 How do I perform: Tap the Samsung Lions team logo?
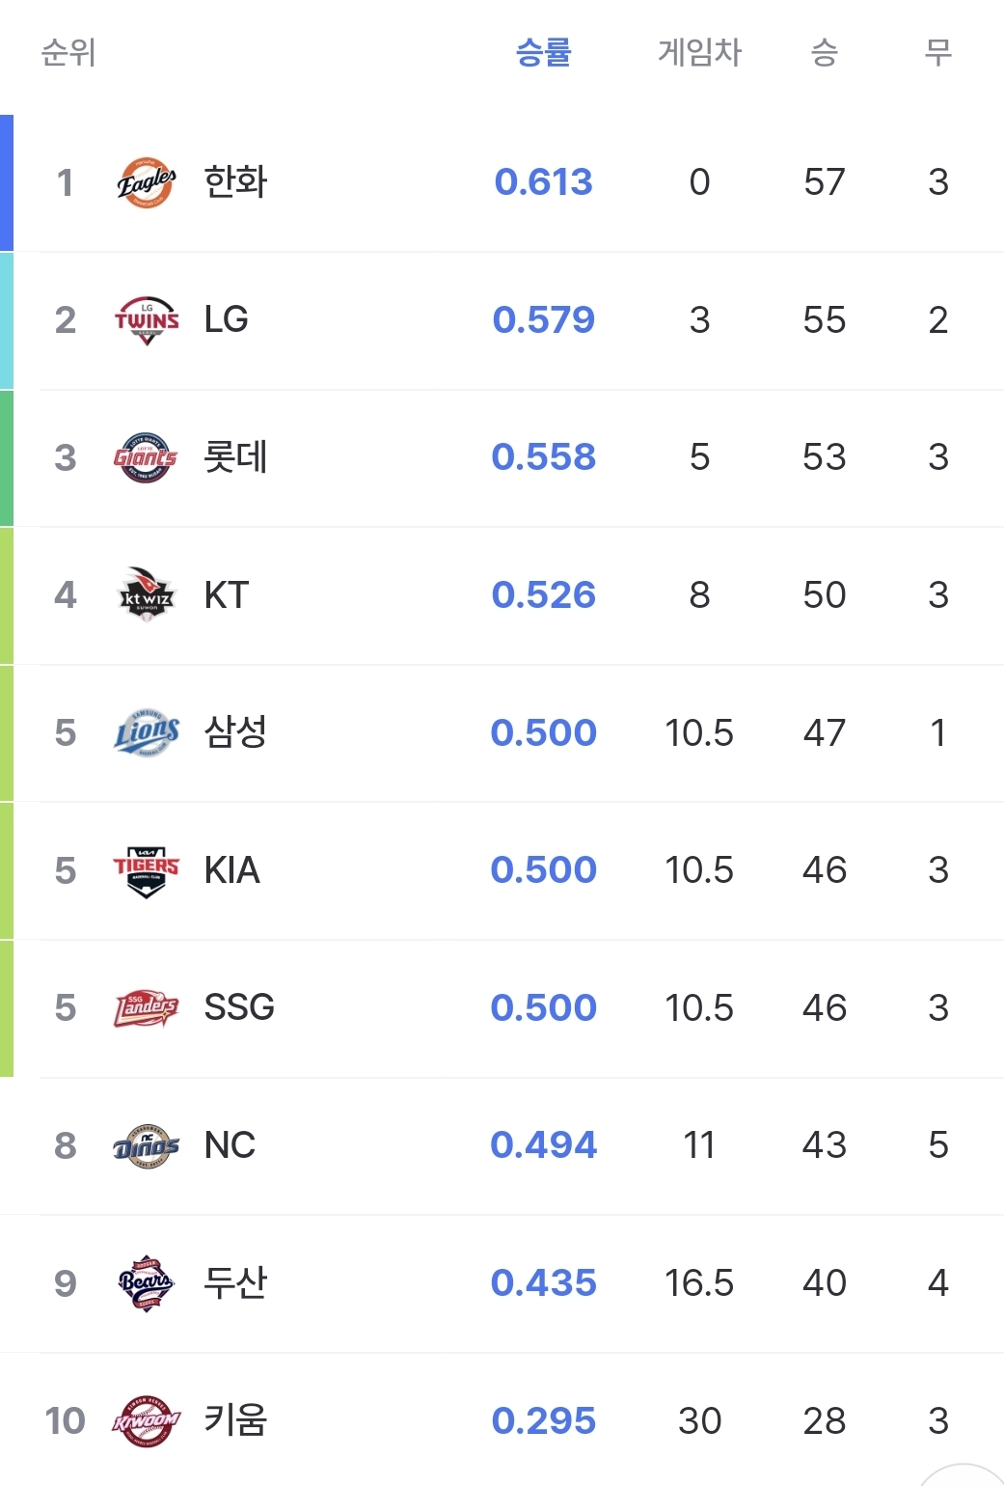[147, 732]
